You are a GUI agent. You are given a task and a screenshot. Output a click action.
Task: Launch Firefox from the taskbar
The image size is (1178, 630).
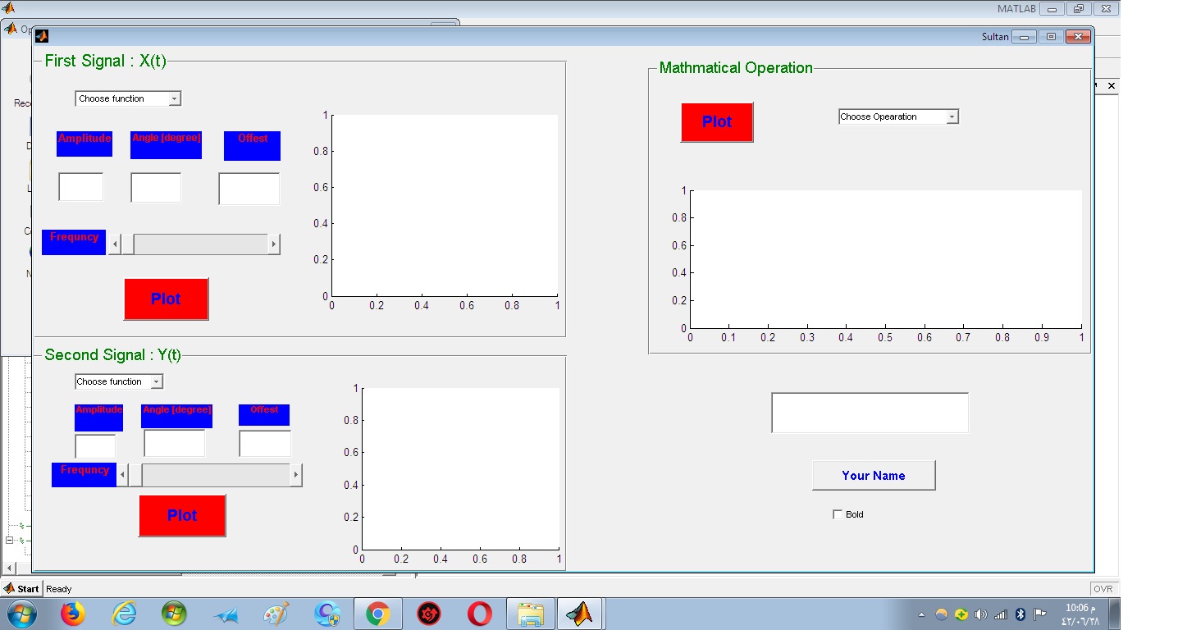[x=73, y=614]
